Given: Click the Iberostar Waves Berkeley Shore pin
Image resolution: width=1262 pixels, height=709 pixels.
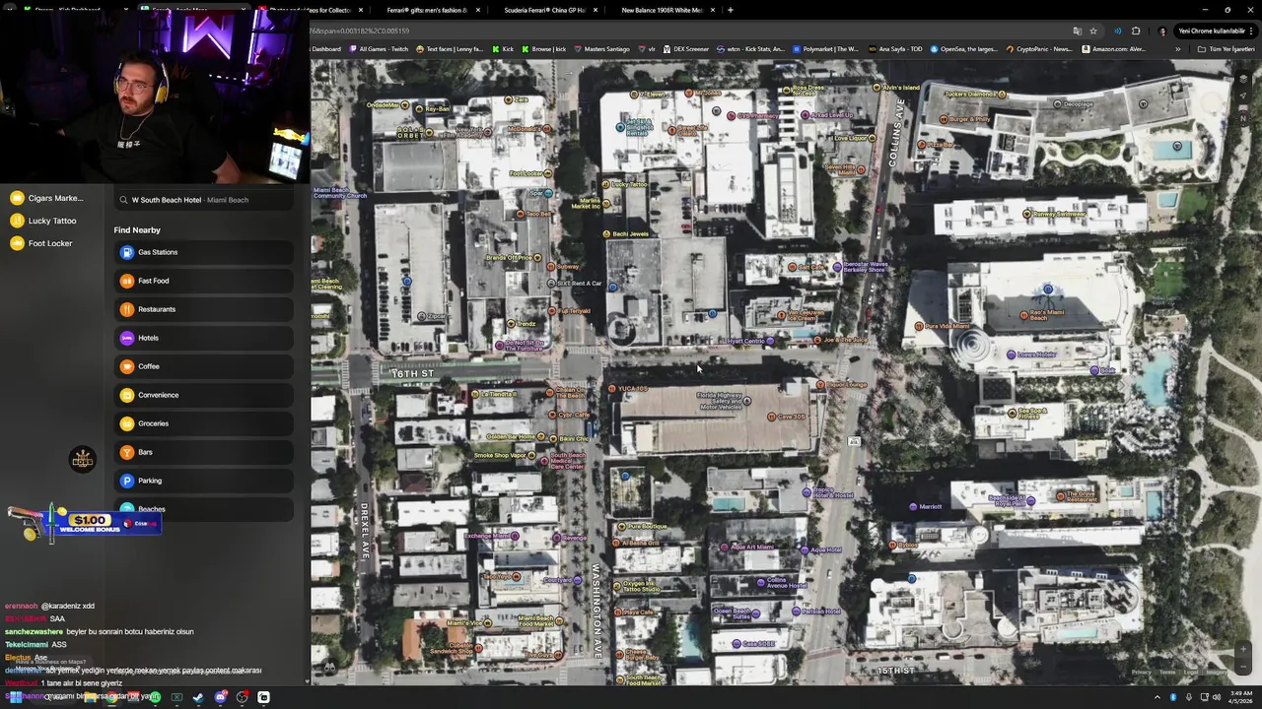Looking at the screenshot, I should (x=838, y=267).
